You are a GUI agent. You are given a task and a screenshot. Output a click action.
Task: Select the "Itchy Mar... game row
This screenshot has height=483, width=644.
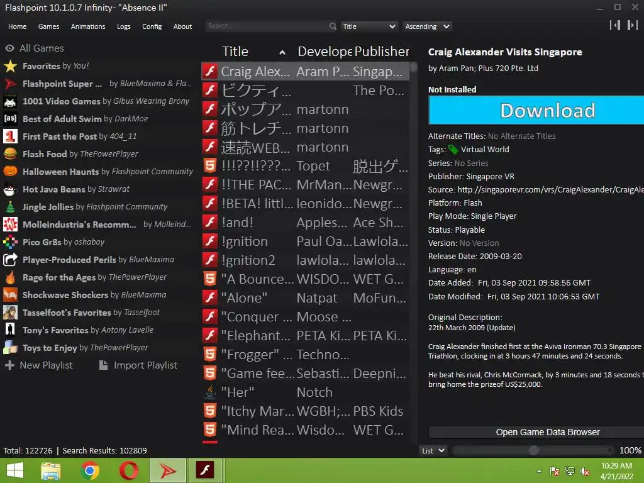(306, 411)
